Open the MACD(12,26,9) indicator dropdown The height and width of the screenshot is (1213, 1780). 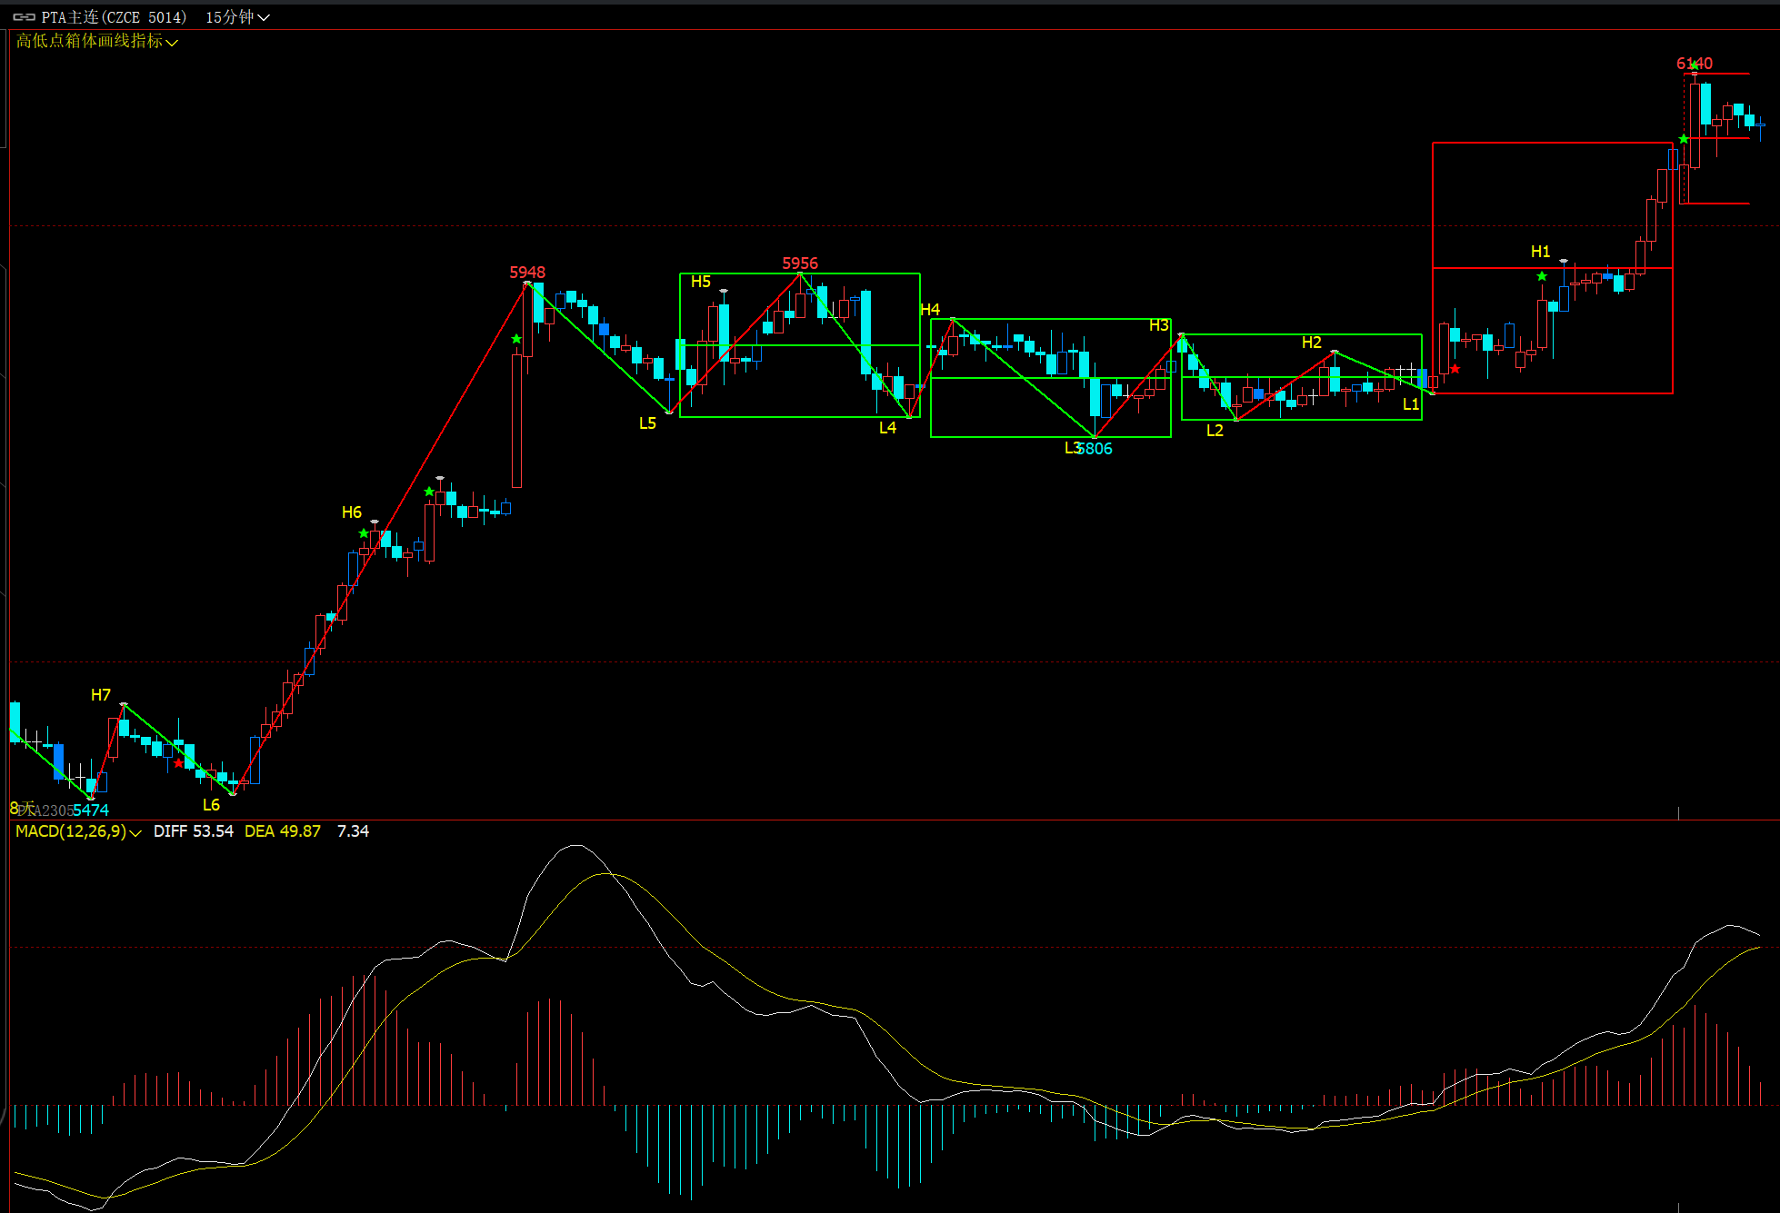[78, 831]
